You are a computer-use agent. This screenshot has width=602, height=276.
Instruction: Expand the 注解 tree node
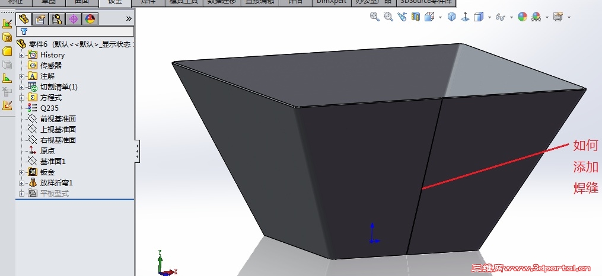[x=21, y=76]
